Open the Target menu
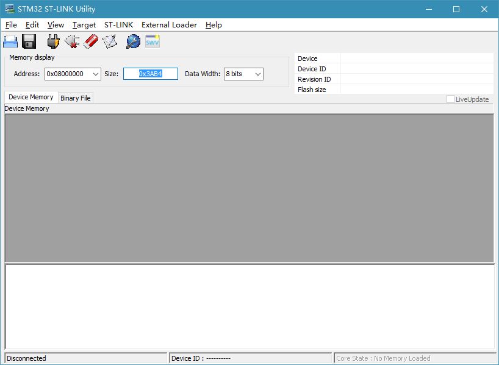The width and height of the screenshot is (499, 365). [x=84, y=25]
